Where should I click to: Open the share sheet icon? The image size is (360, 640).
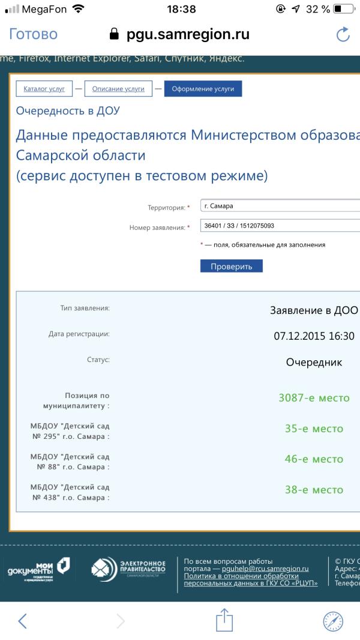(224, 620)
